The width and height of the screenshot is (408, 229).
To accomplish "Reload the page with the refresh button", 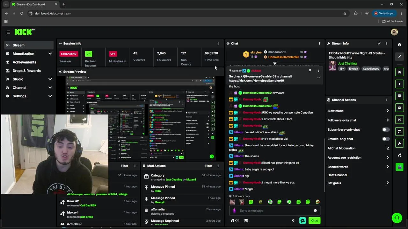I will coord(21,13).
